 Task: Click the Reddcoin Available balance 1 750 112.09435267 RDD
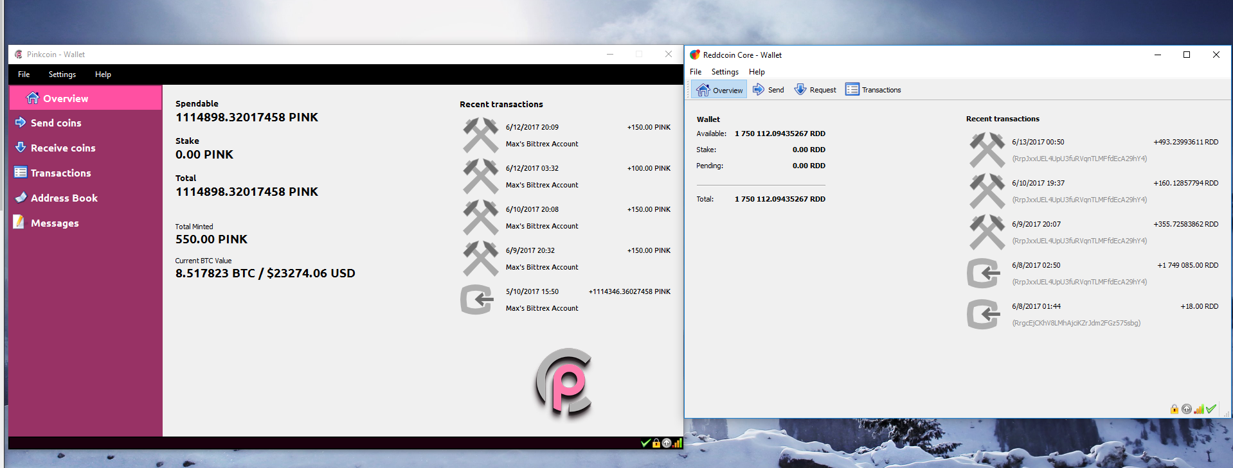(x=780, y=134)
